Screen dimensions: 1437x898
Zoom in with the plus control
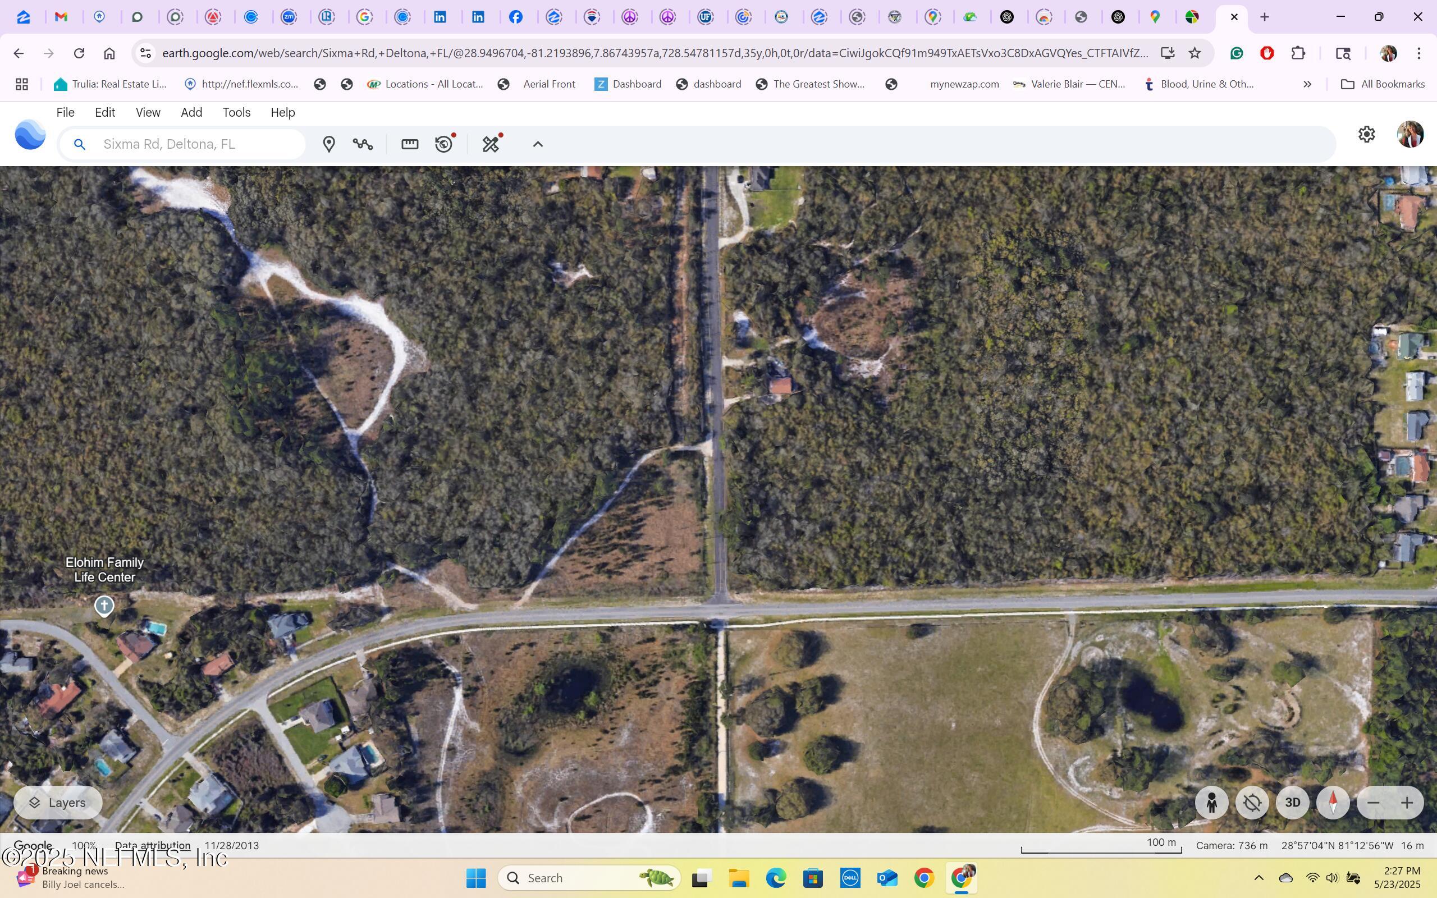pos(1407,803)
